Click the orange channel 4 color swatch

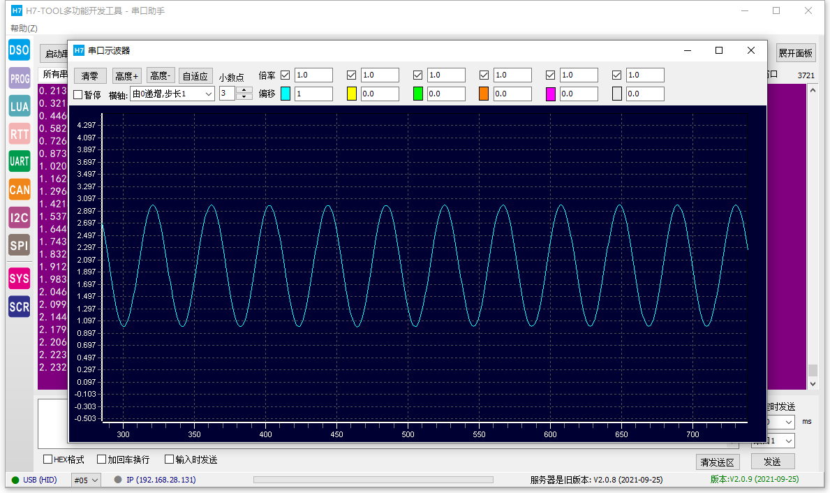click(484, 94)
